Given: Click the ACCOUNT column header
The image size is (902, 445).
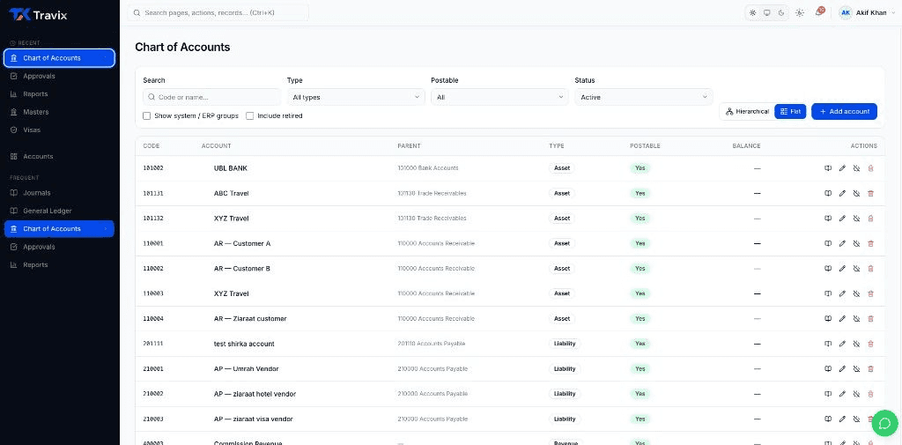Looking at the screenshot, I should pyautogui.click(x=217, y=146).
